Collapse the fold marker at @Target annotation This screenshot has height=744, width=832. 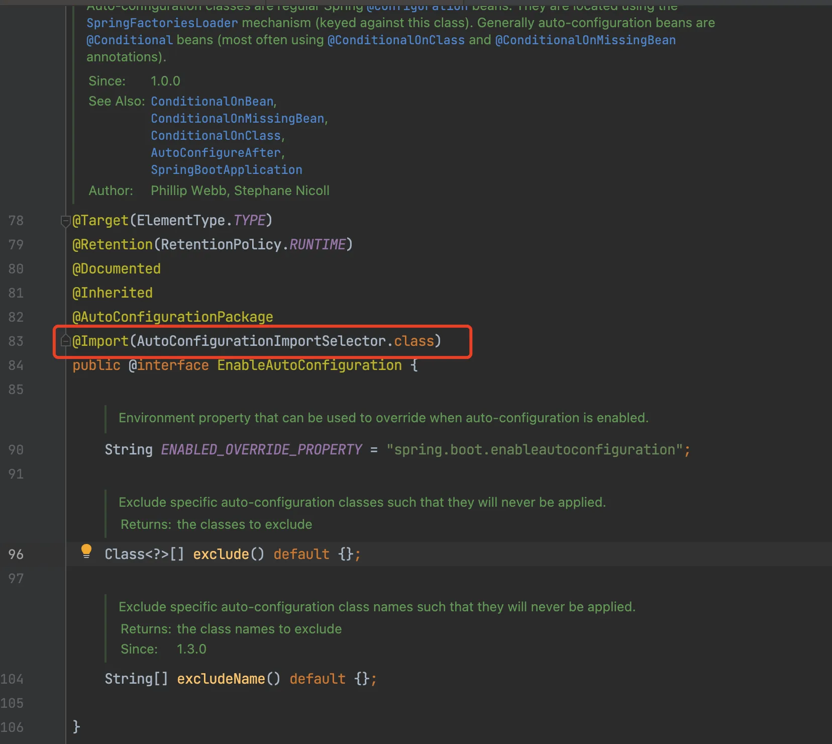click(65, 221)
